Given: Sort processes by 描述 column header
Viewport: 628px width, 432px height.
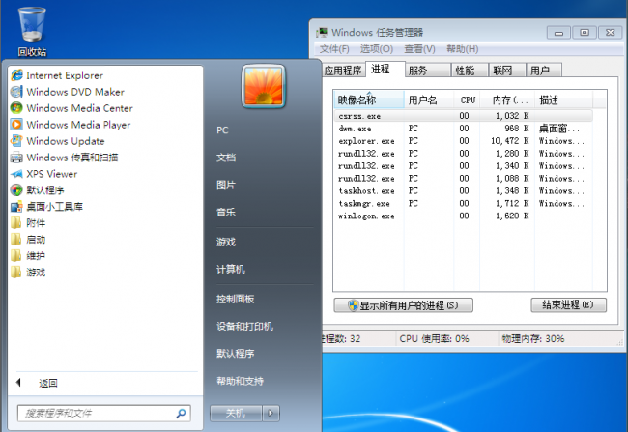Looking at the screenshot, I should click(x=563, y=100).
